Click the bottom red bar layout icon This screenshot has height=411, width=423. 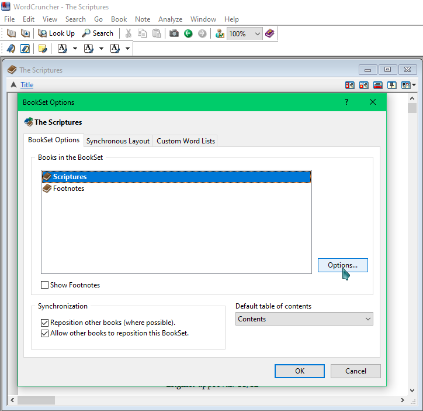(x=377, y=85)
